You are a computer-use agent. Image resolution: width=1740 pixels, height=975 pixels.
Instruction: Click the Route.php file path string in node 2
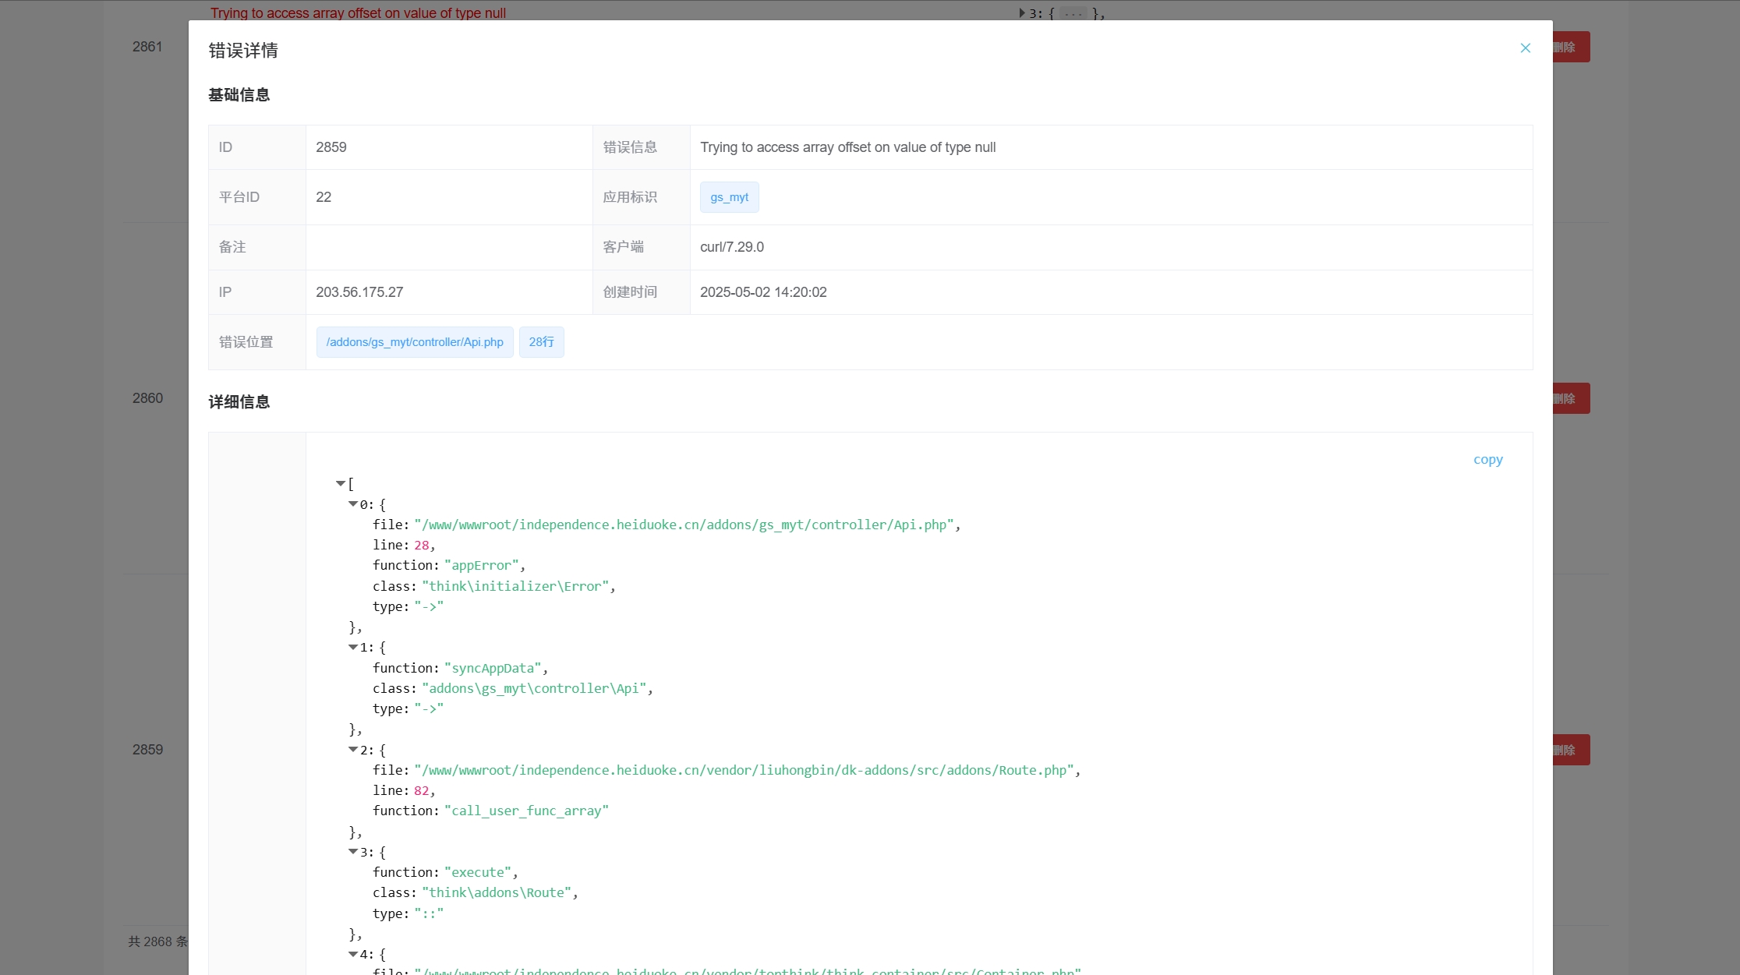point(744,770)
